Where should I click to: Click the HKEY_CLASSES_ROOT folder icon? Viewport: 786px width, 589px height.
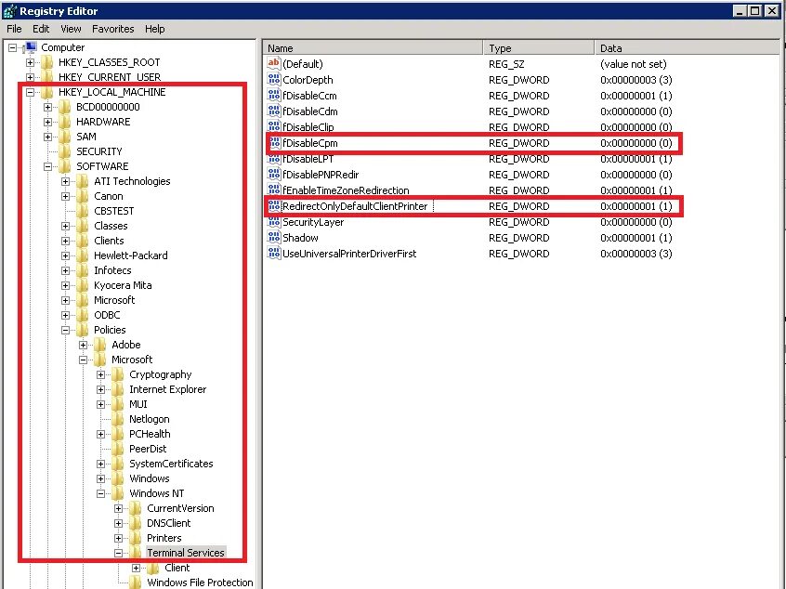47,62
